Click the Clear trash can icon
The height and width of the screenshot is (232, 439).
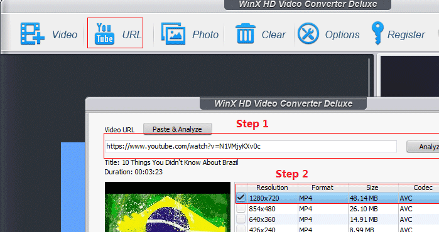246,34
